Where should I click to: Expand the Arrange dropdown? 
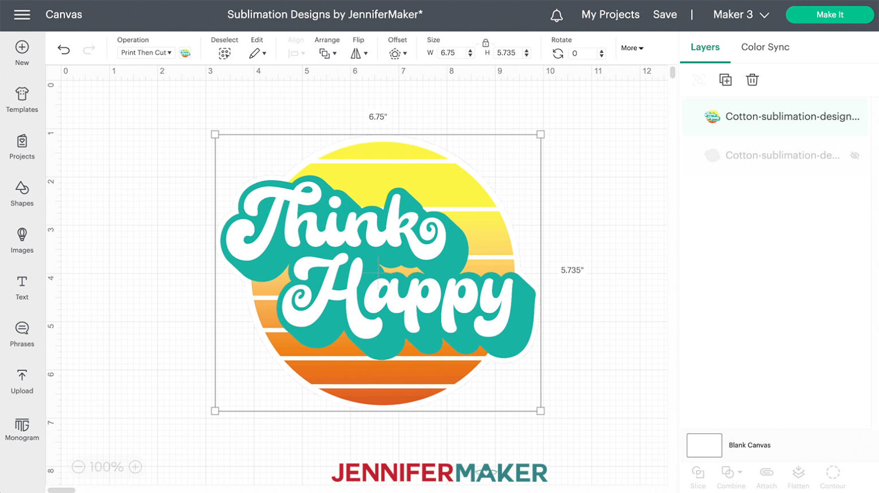pos(328,53)
